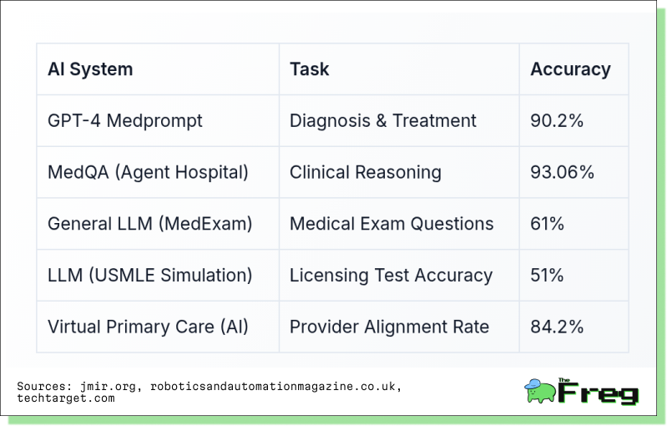667x426 pixels.
Task: Click the Accuracy column header
Action: [x=570, y=69]
